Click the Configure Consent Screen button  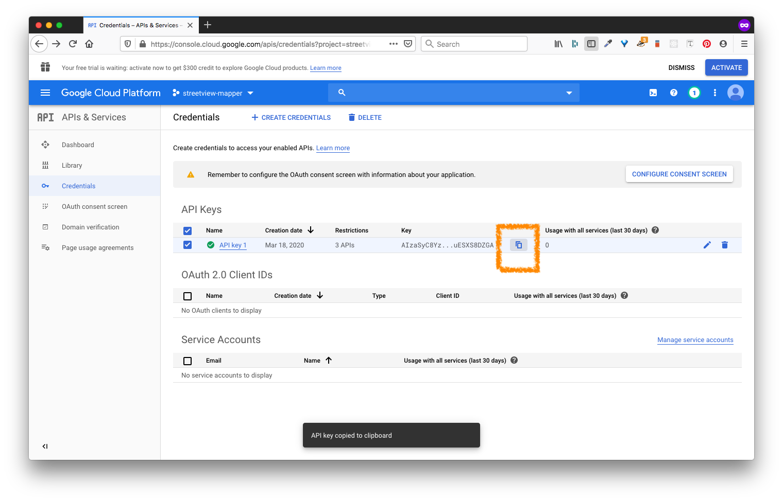(679, 174)
